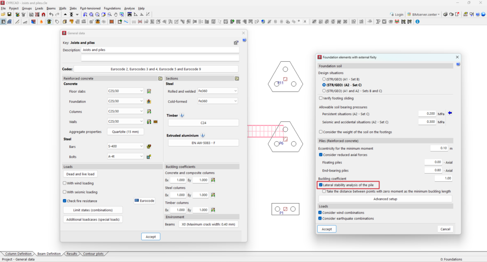487x262 pixels.
Task: Click the tag label toolbar icon
Action: pyautogui.click(x=57, y=22)
